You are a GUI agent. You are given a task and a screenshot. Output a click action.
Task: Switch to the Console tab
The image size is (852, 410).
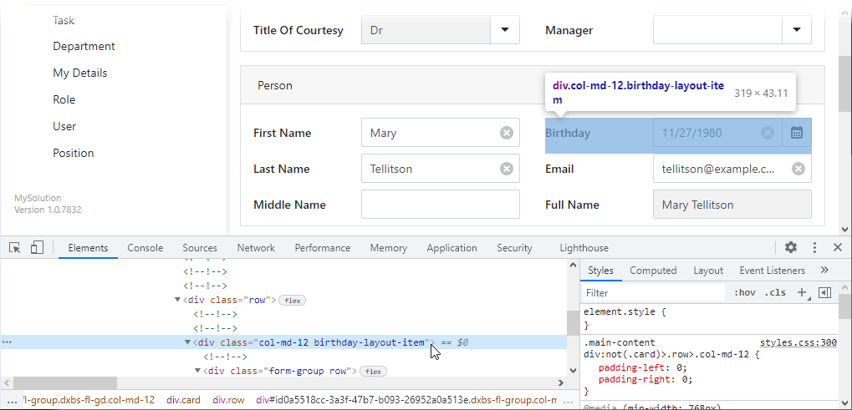click(x=145, y=248)
